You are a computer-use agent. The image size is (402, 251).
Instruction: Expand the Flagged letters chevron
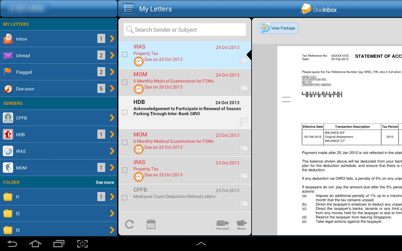tap(112, 72)
